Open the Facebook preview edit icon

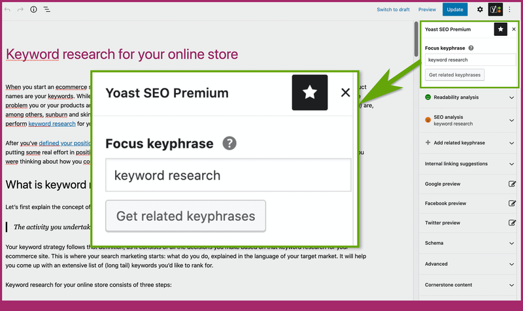click(512, 204)
